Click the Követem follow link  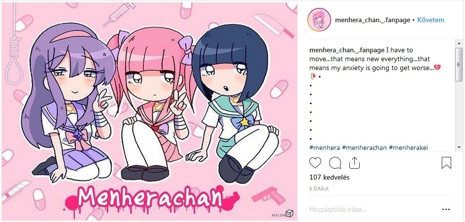click(x=430, y=20)
